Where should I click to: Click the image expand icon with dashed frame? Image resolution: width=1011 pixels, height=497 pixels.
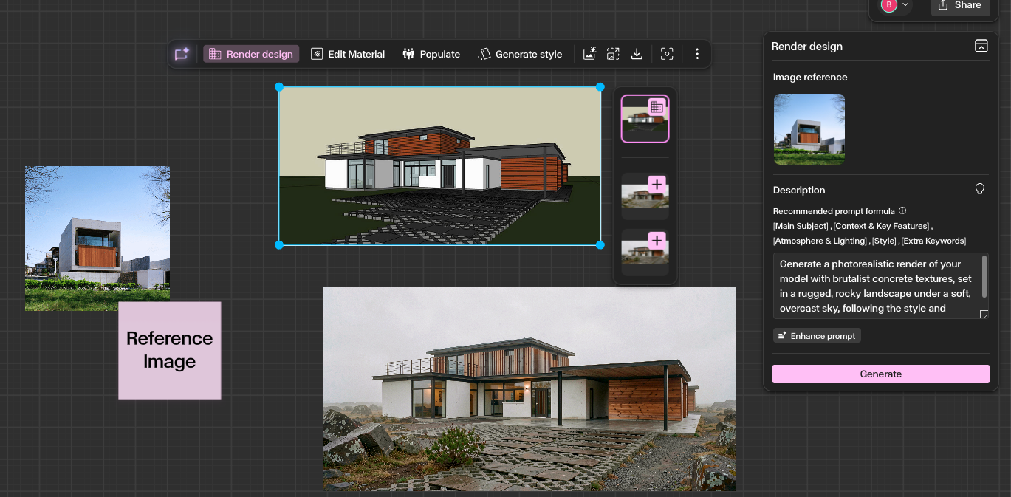point(613,54)
